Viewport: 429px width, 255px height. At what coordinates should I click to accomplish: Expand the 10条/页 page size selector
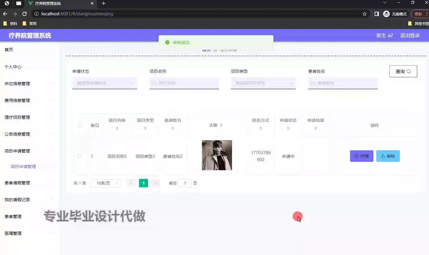106,183
